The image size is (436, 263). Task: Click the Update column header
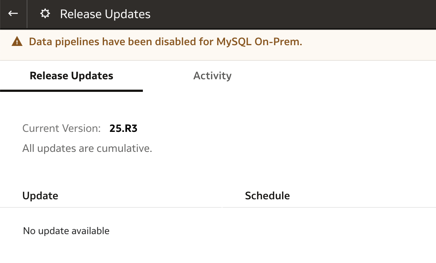(x=40, y=196)
